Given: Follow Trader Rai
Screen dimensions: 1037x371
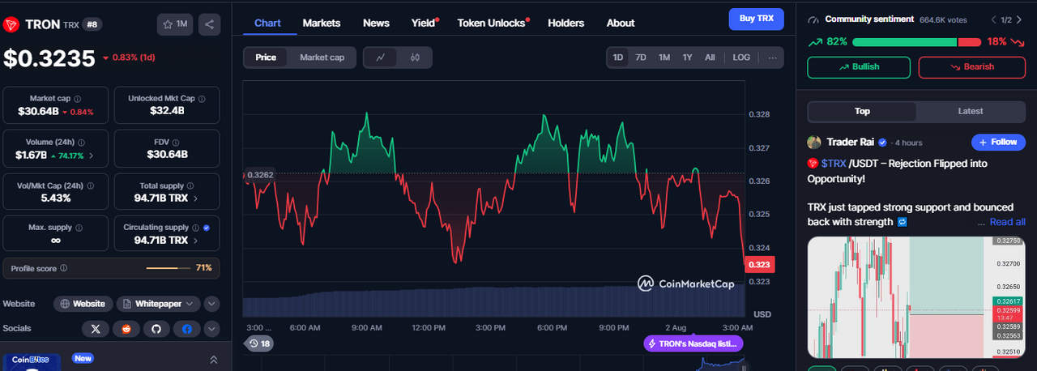Looking at the screenshot, I should pyautogui.click(x=998, y=142).
